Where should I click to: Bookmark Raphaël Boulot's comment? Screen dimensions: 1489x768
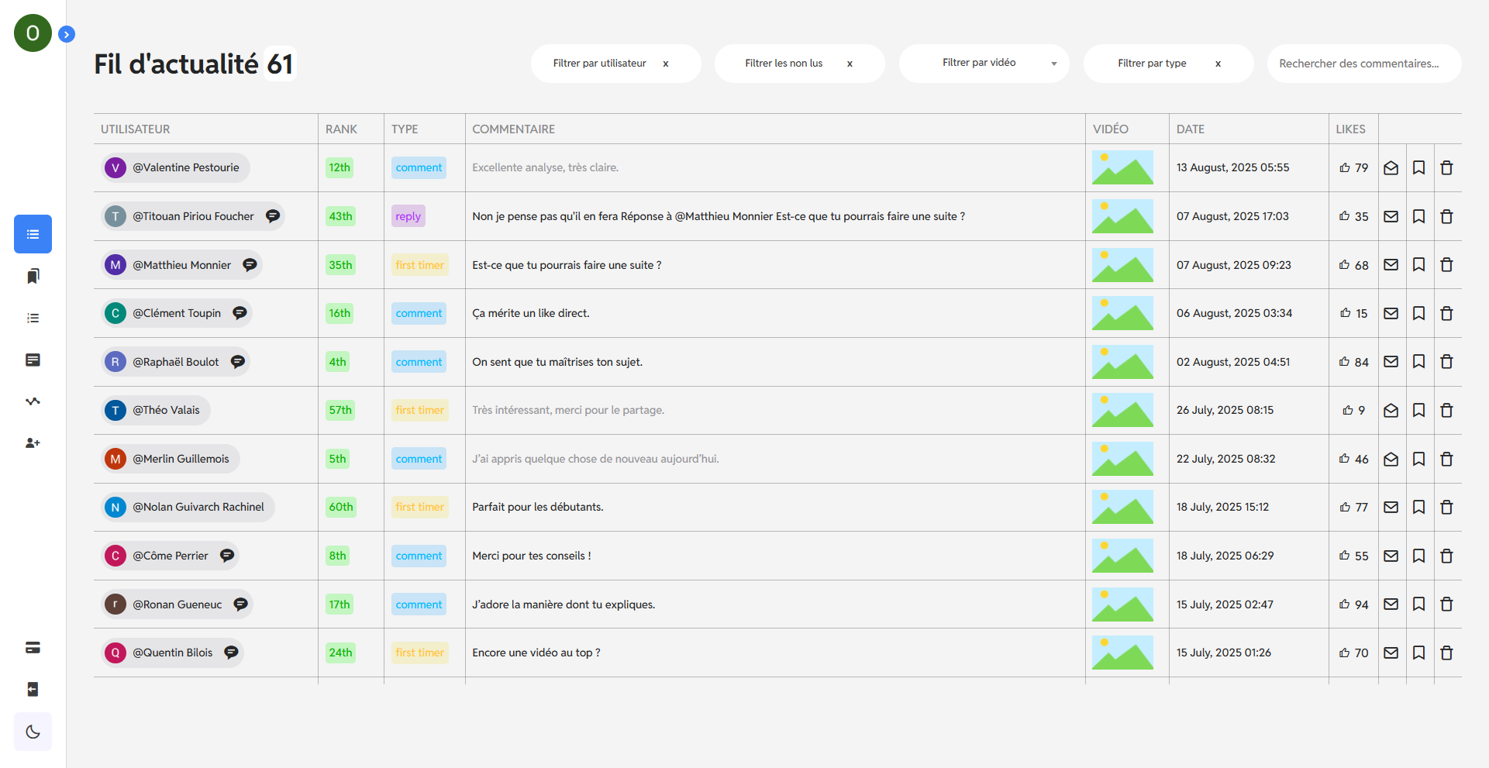1418,361
